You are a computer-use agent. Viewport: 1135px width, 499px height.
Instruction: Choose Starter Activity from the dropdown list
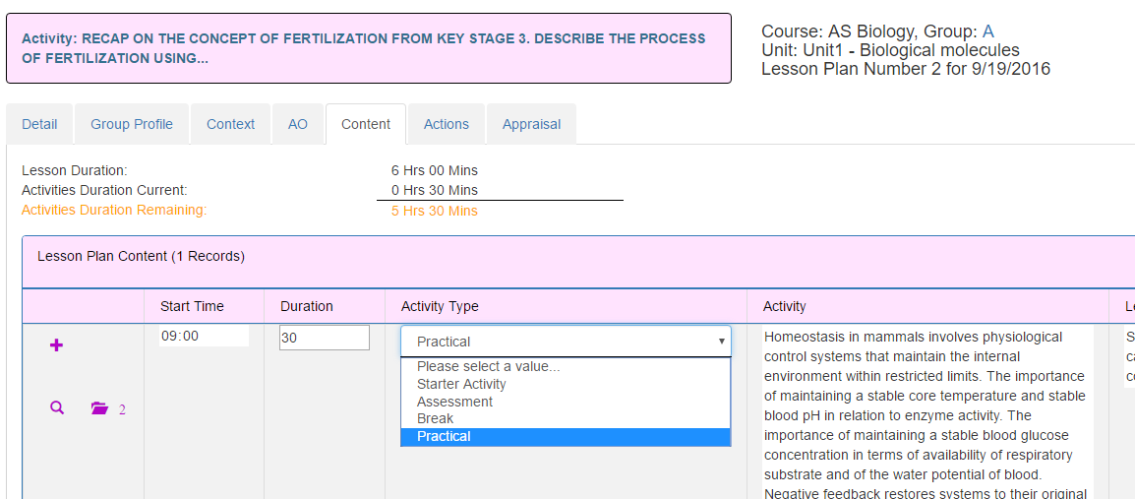(461, 384)
